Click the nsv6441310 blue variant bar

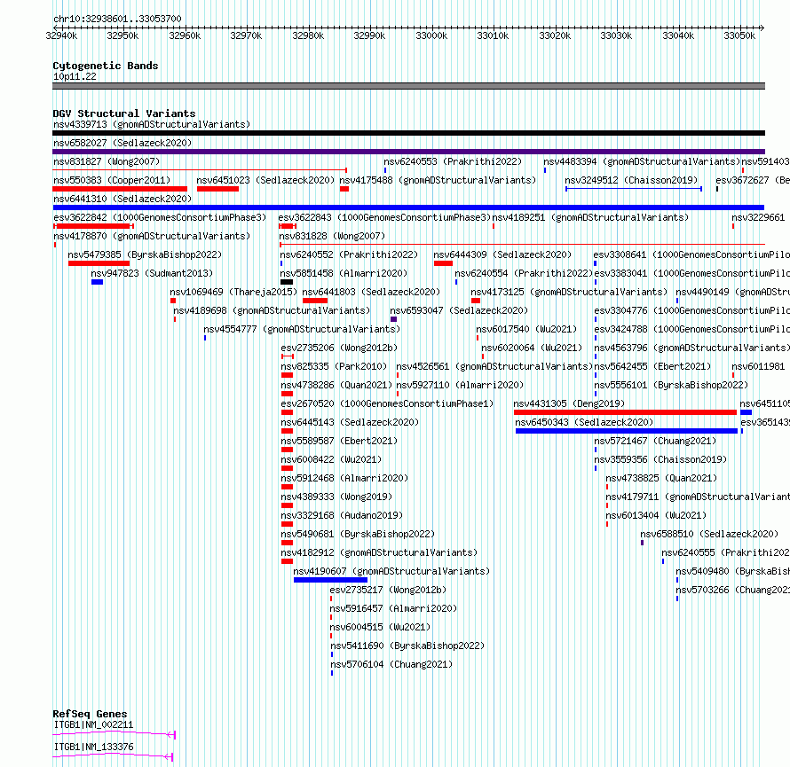pos(408,207)
